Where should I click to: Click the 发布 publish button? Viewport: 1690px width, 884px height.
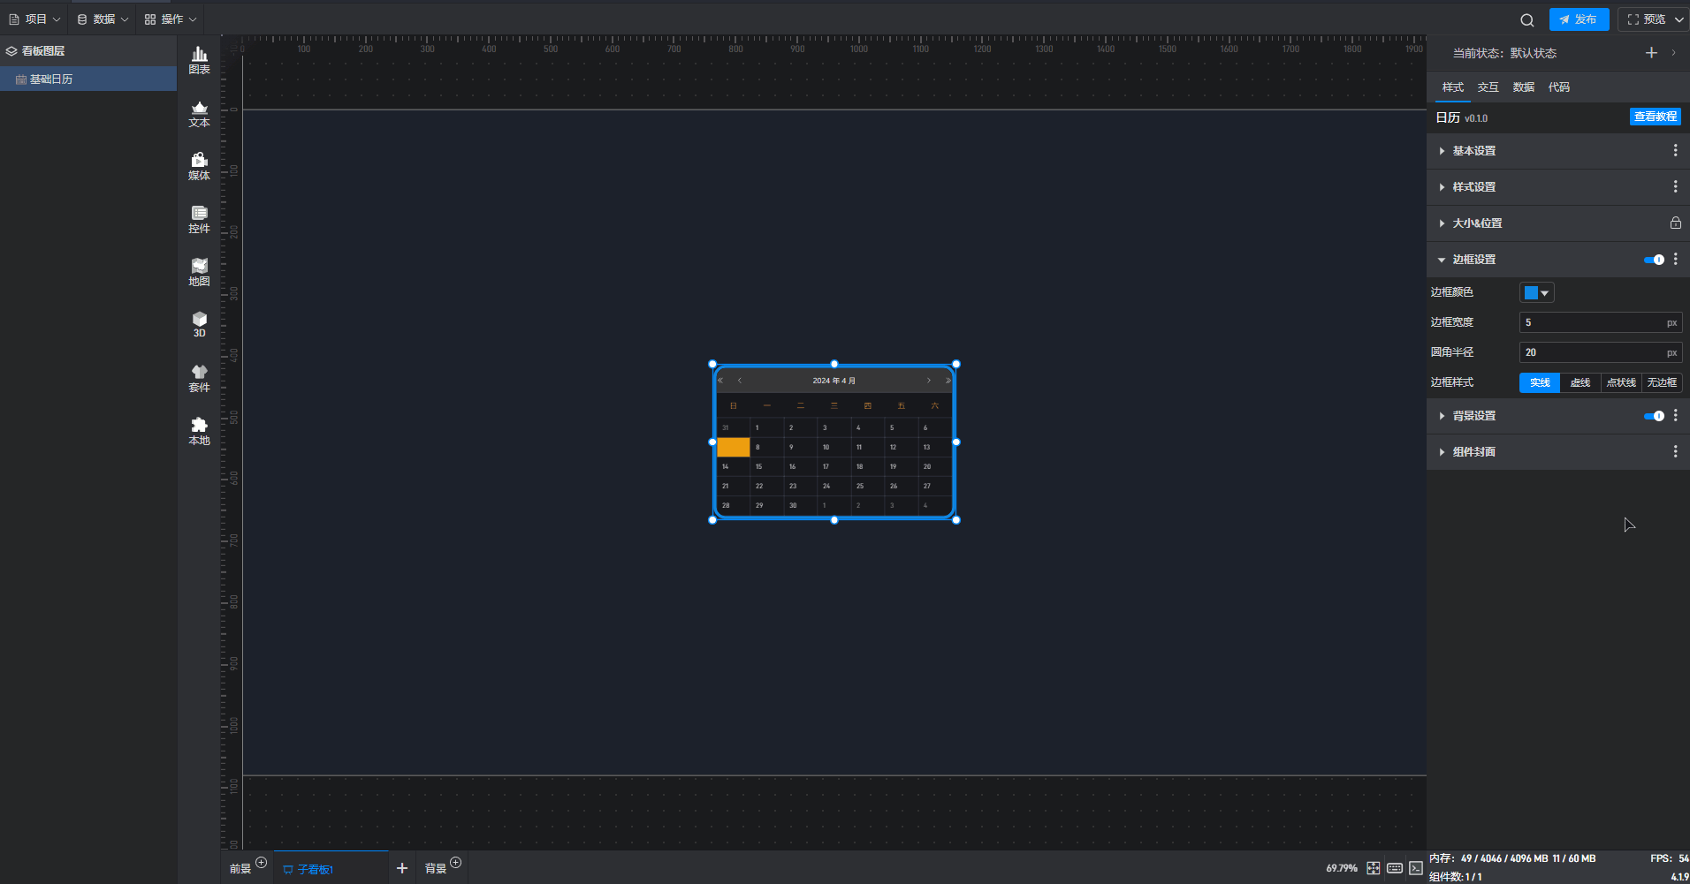click(1579, 19)
